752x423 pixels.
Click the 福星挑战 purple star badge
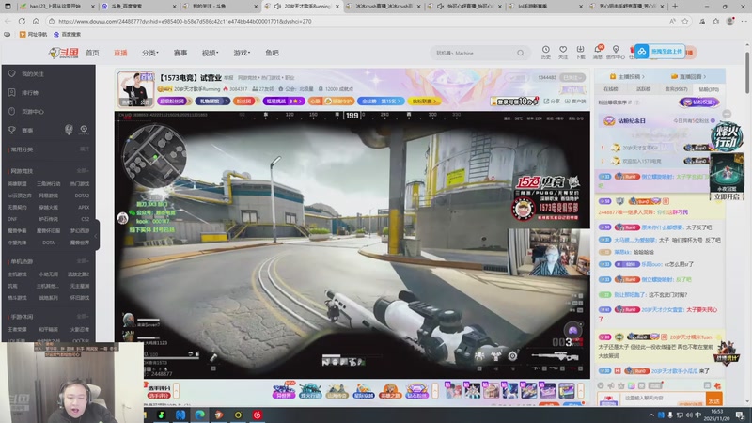(x=284, y=102)
